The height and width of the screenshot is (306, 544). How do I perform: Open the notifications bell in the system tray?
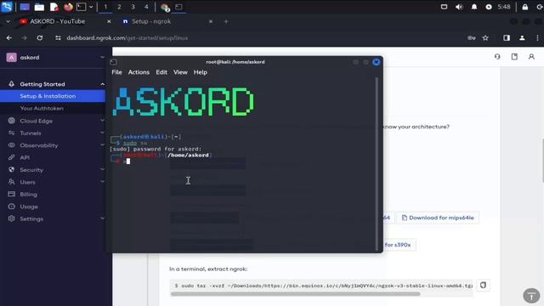pos(474,7)
